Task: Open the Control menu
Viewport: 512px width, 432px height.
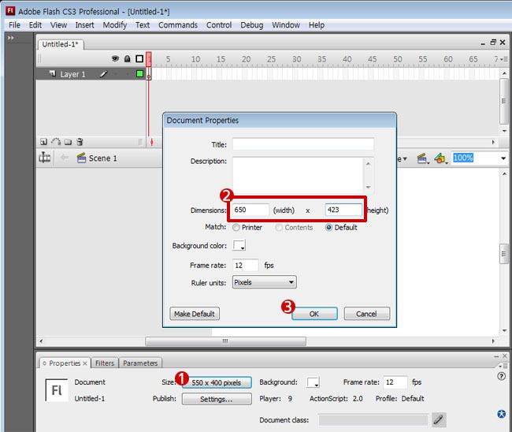Action: [x=219, y=25]
